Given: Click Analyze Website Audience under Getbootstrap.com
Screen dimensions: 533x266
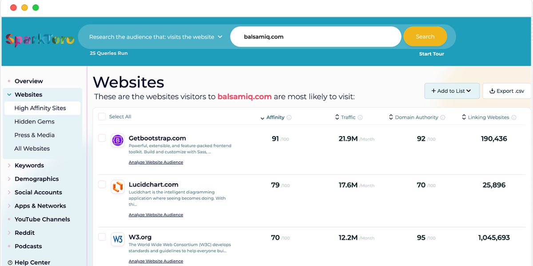Looking at the screenshot, I should (156, 162).
